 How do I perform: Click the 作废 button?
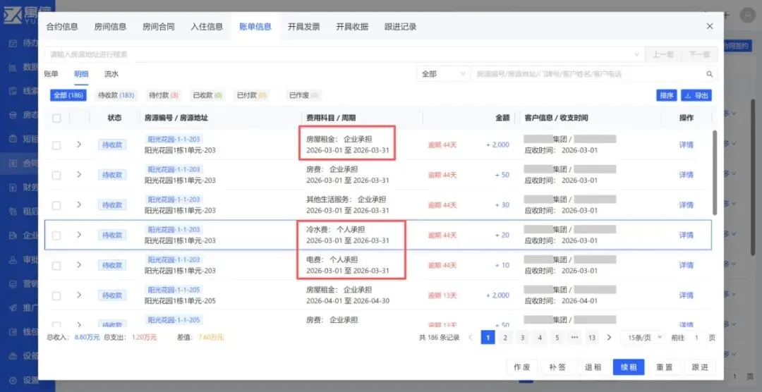[522, 367]
